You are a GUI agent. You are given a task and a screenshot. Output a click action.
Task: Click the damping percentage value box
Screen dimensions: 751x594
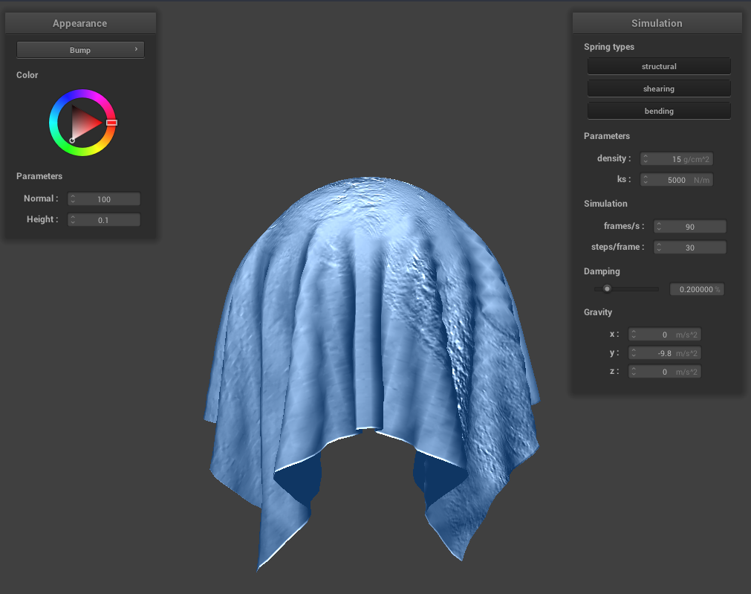coord(696,289)
